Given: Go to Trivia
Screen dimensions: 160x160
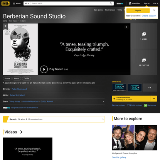Looking at the screenshot, I should tap(120, 10).
